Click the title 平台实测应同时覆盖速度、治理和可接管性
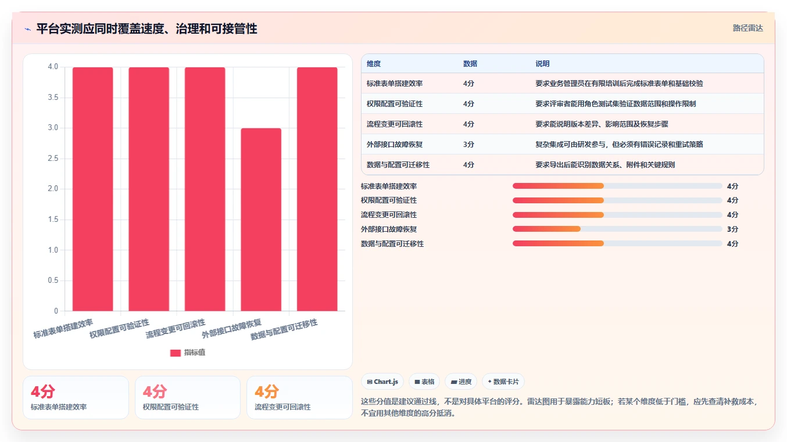Viewport: 787px width, 442px height. [146, 29]
